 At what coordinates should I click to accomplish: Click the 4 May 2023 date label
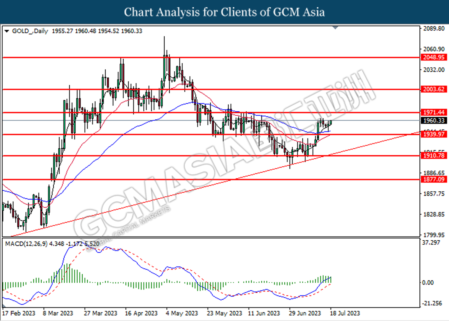(x=182, y=314)
